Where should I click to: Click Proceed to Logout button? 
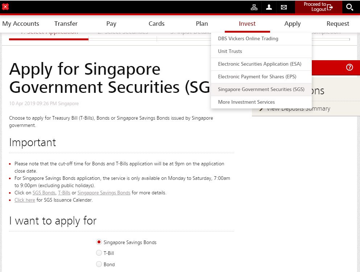pos(318,7)
